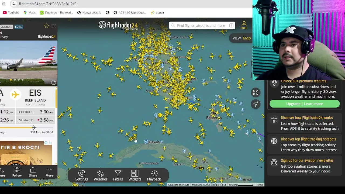Viewport: 345px width, 194px height.
Task: Open the Duolingo bookmark
Action: 56,12
